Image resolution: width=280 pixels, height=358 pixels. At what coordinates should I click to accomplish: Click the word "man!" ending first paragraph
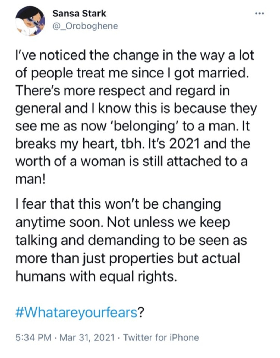30,179
